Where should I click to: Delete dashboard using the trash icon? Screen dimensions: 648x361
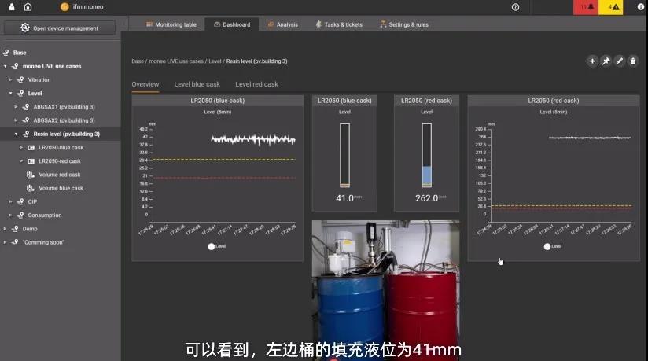tap(633, 61)
